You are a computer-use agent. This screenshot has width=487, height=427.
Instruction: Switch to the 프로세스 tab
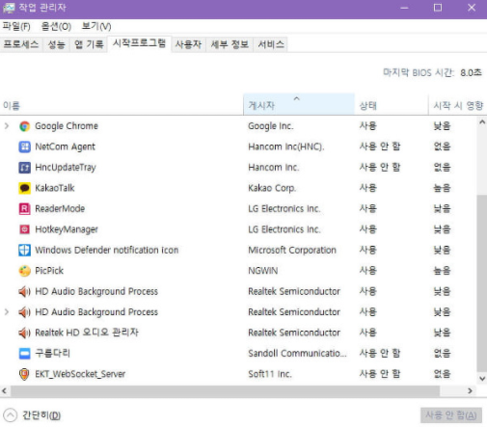tap(21, 44)
